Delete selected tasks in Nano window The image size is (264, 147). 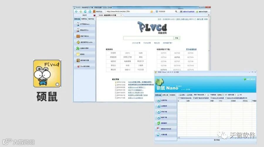click(166, 129)
